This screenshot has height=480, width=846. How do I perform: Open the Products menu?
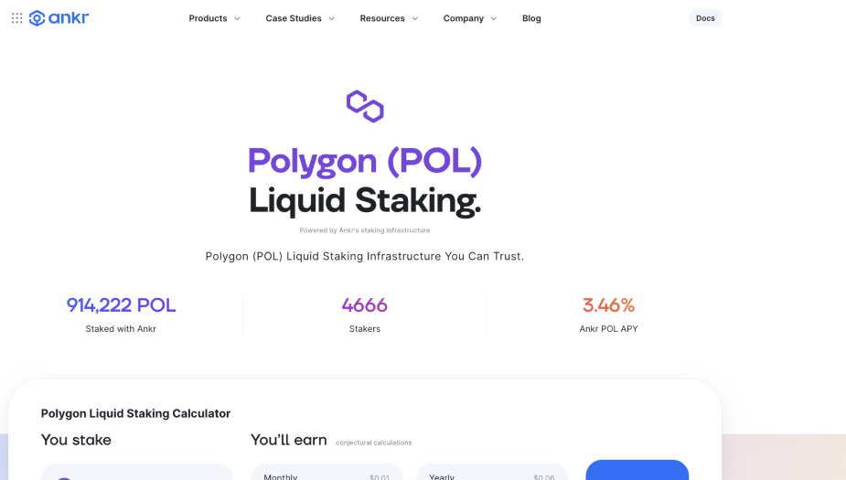[208, 18]
